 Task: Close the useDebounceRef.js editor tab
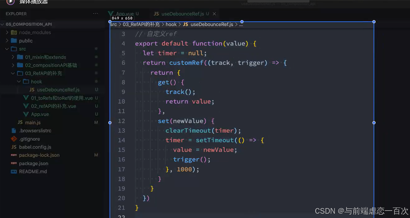(214, 14)
